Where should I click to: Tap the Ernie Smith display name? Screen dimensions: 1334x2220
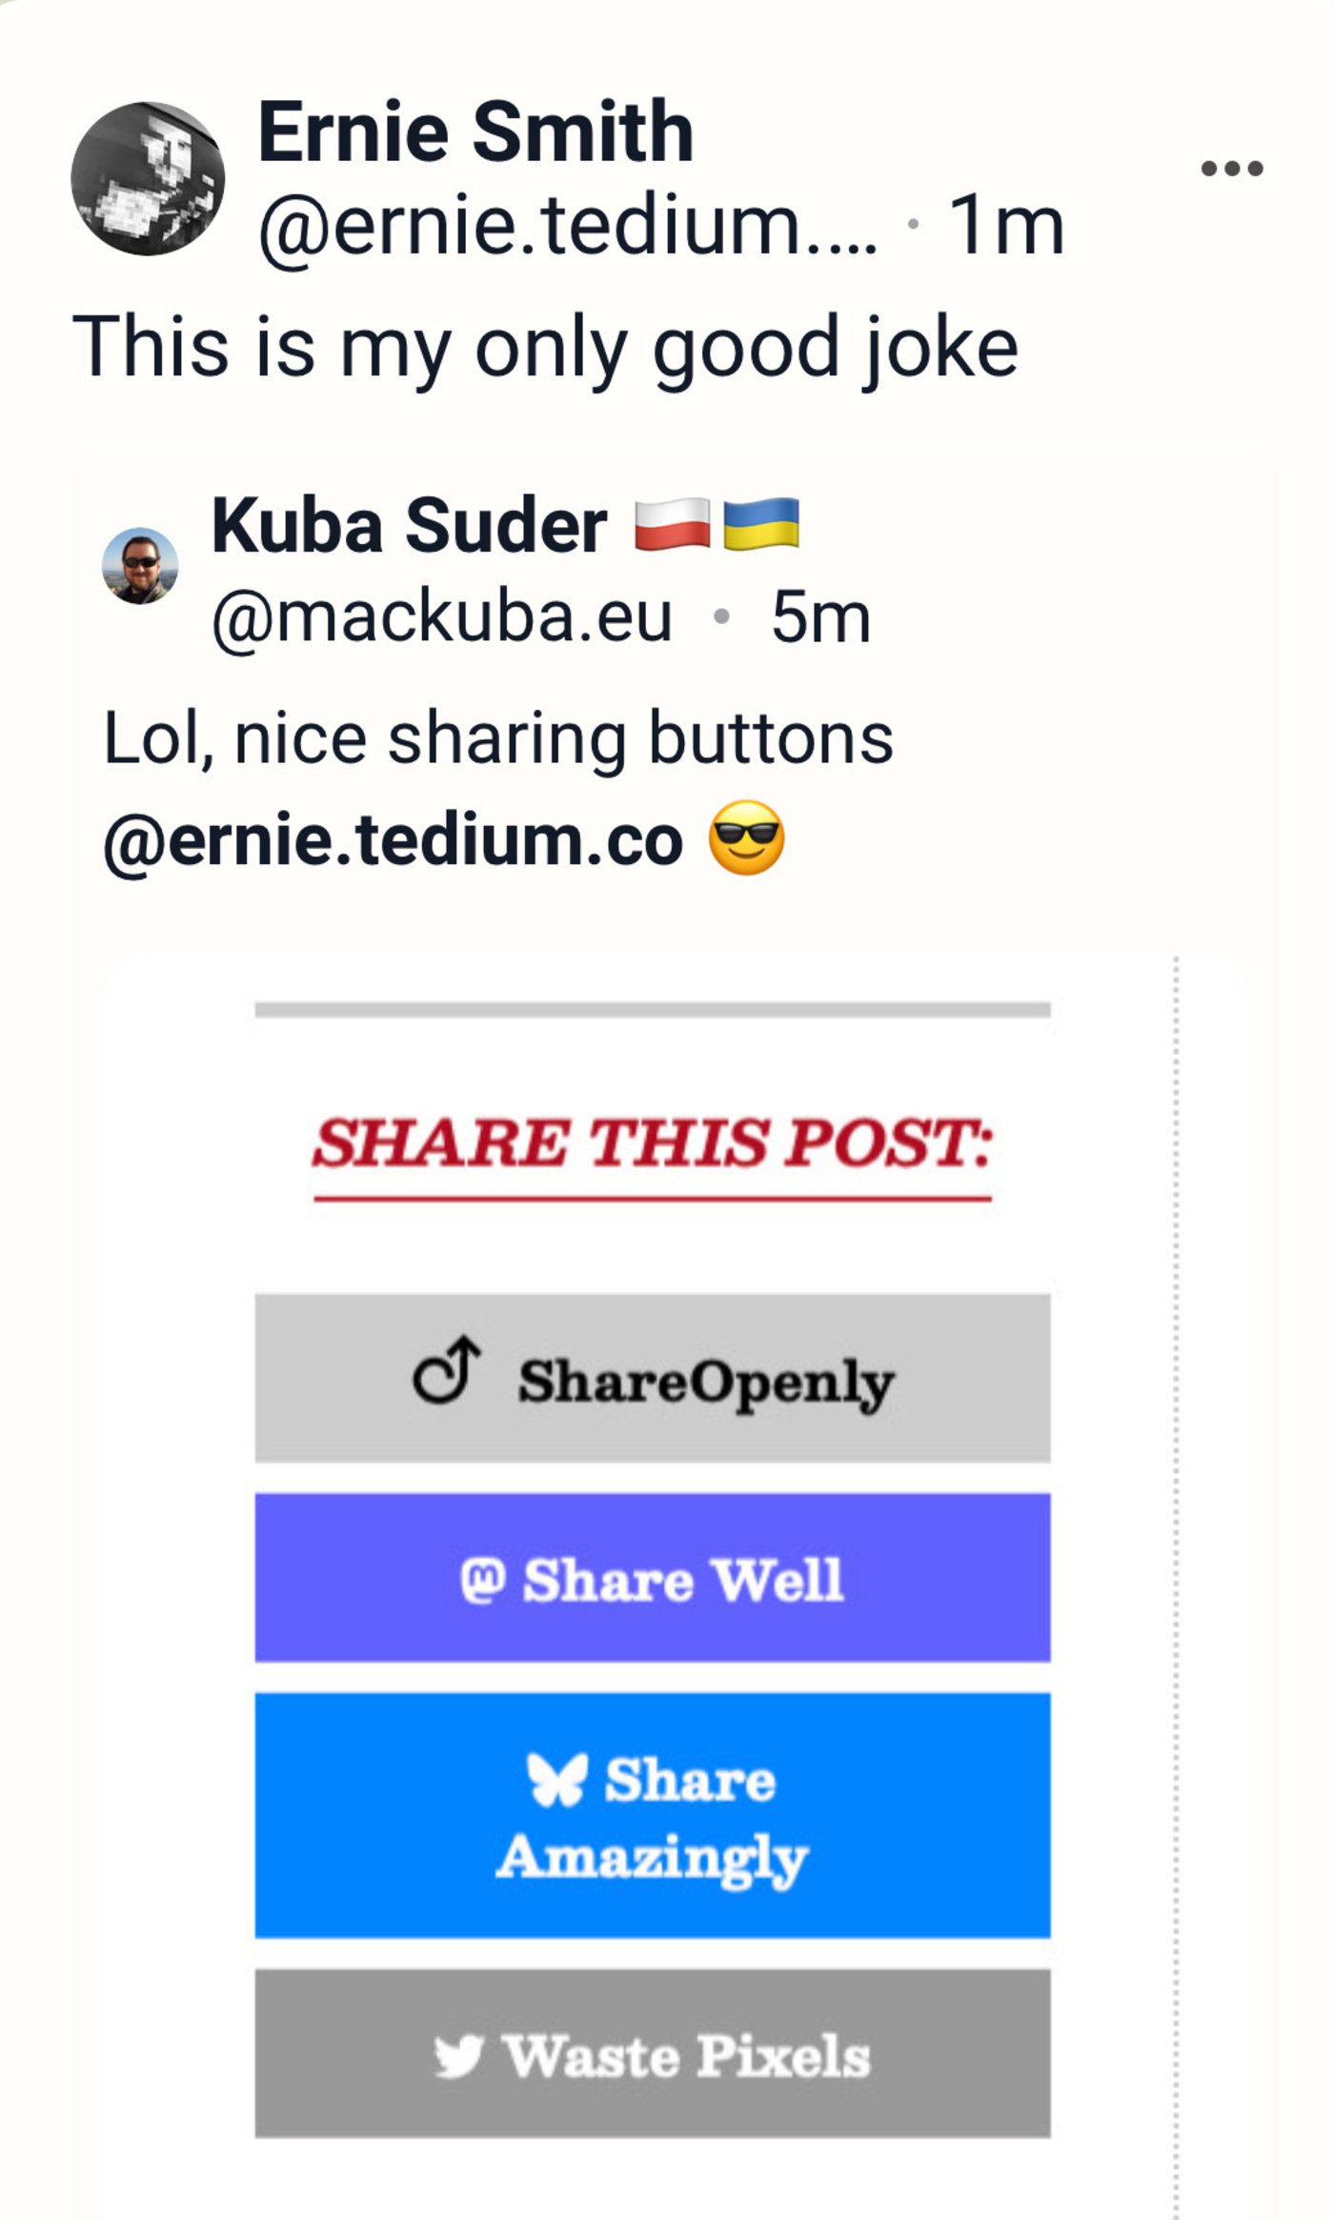pos(475,132)
